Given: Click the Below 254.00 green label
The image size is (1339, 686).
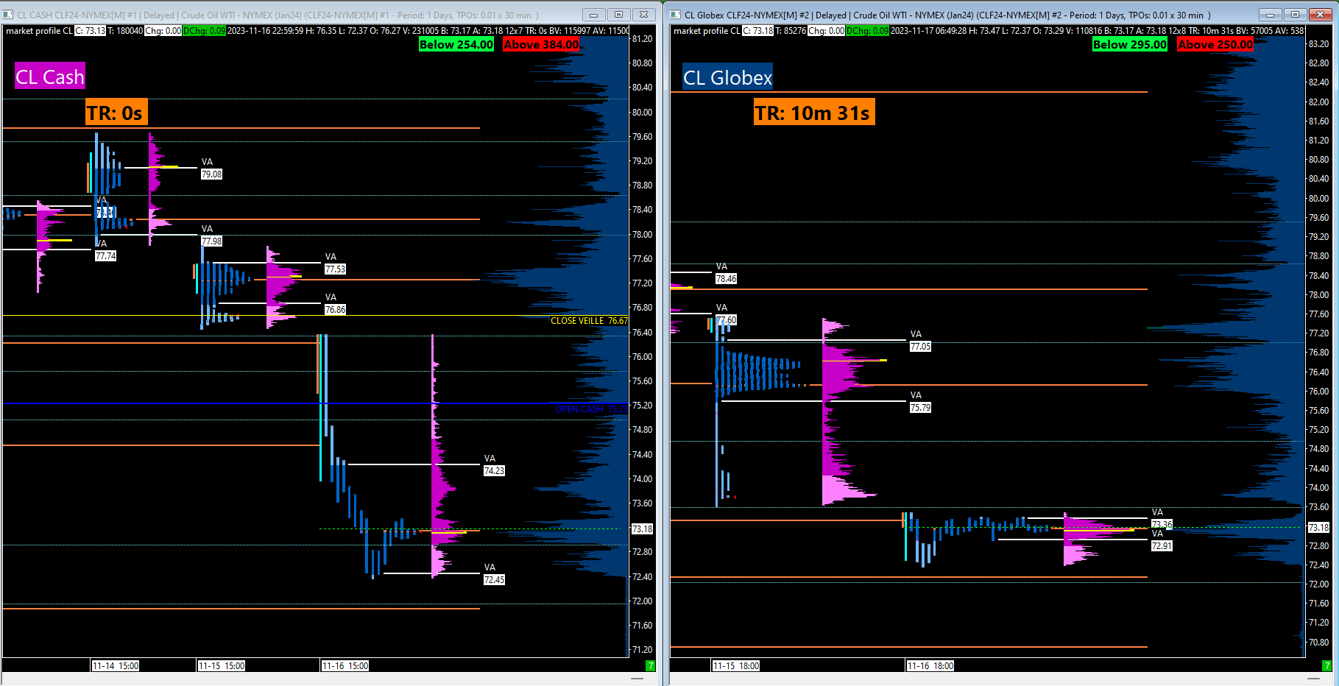Looking at the screenshot, I should pyautogui.click(x=456, y=45).
